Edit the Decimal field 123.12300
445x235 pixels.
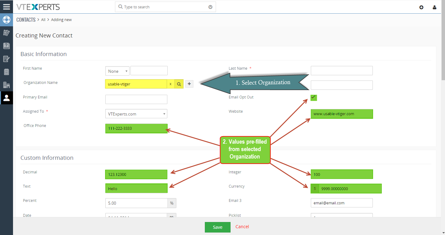[136, 174]
